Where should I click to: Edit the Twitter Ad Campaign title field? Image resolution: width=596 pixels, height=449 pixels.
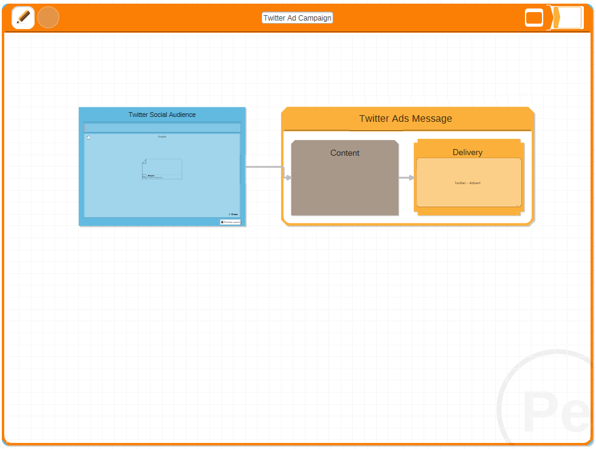[x=297, y=18]
